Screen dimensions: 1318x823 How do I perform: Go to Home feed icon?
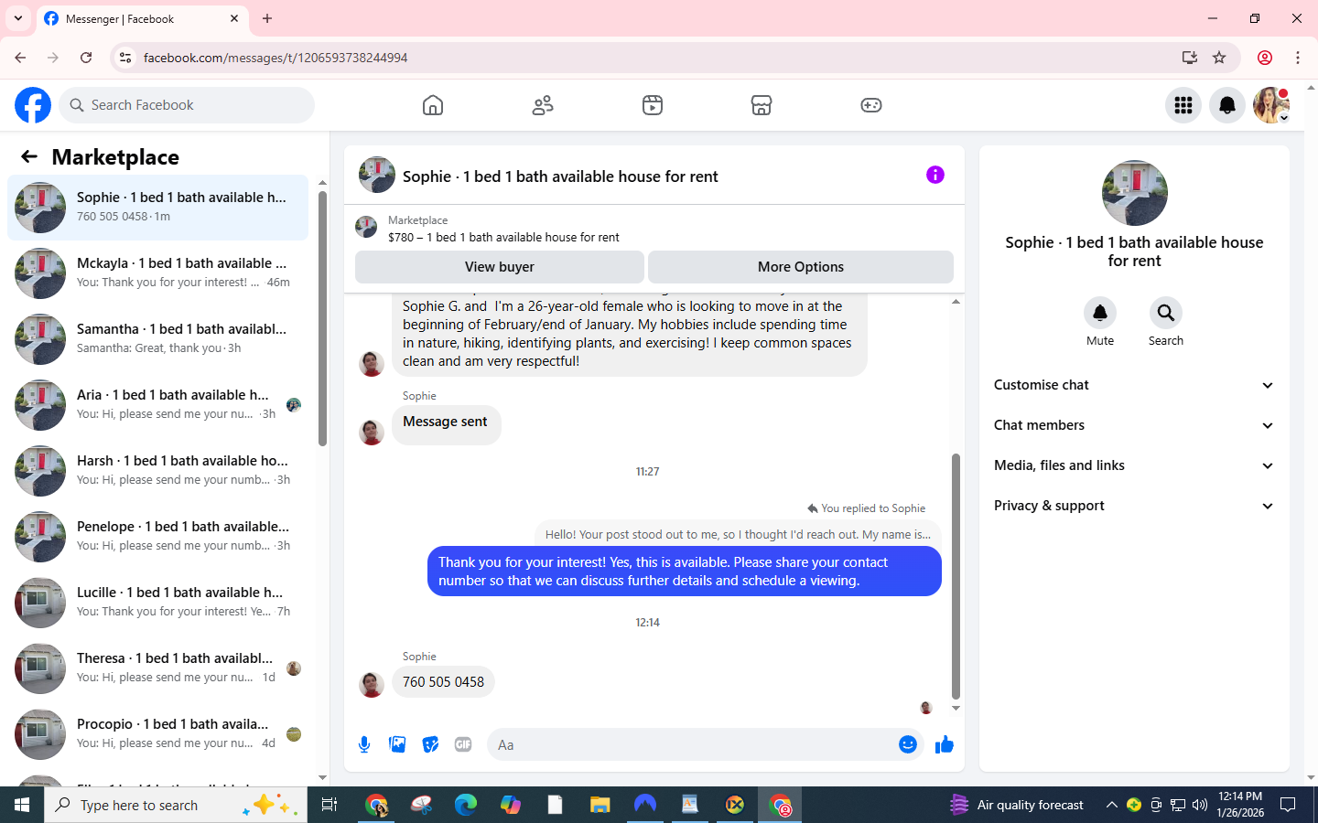coord(433,105)
